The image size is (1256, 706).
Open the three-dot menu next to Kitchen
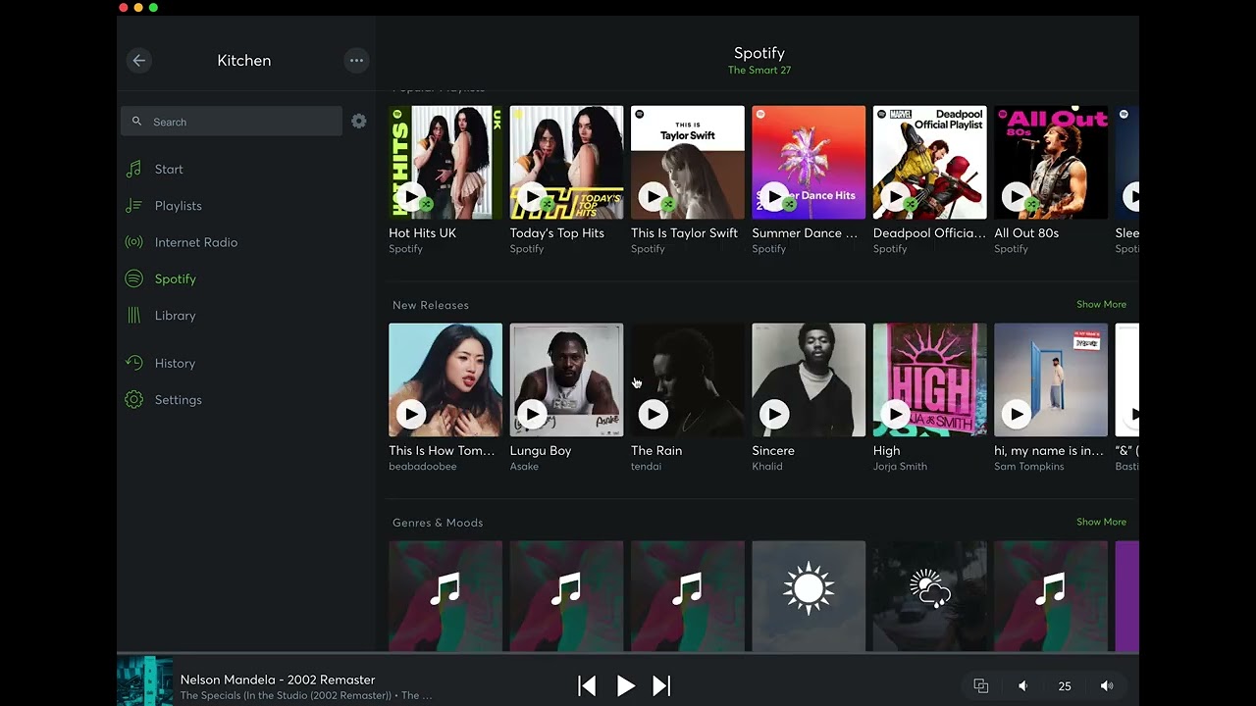coord(356,60)
